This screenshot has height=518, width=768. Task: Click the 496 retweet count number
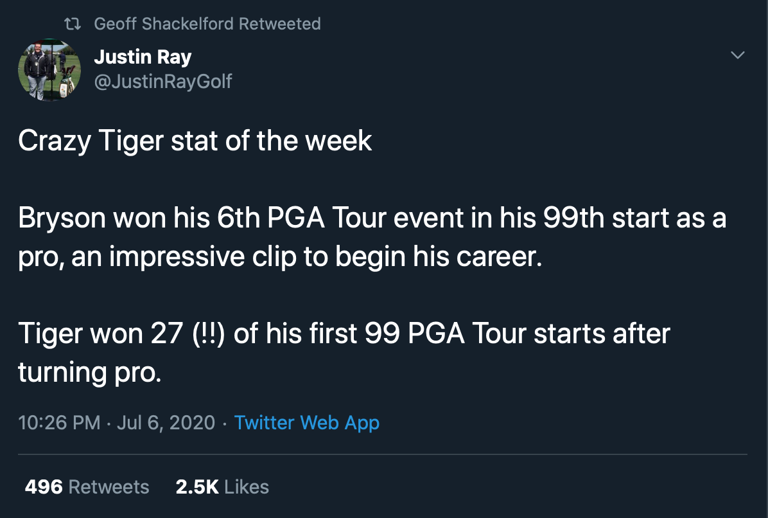[44, 487]
